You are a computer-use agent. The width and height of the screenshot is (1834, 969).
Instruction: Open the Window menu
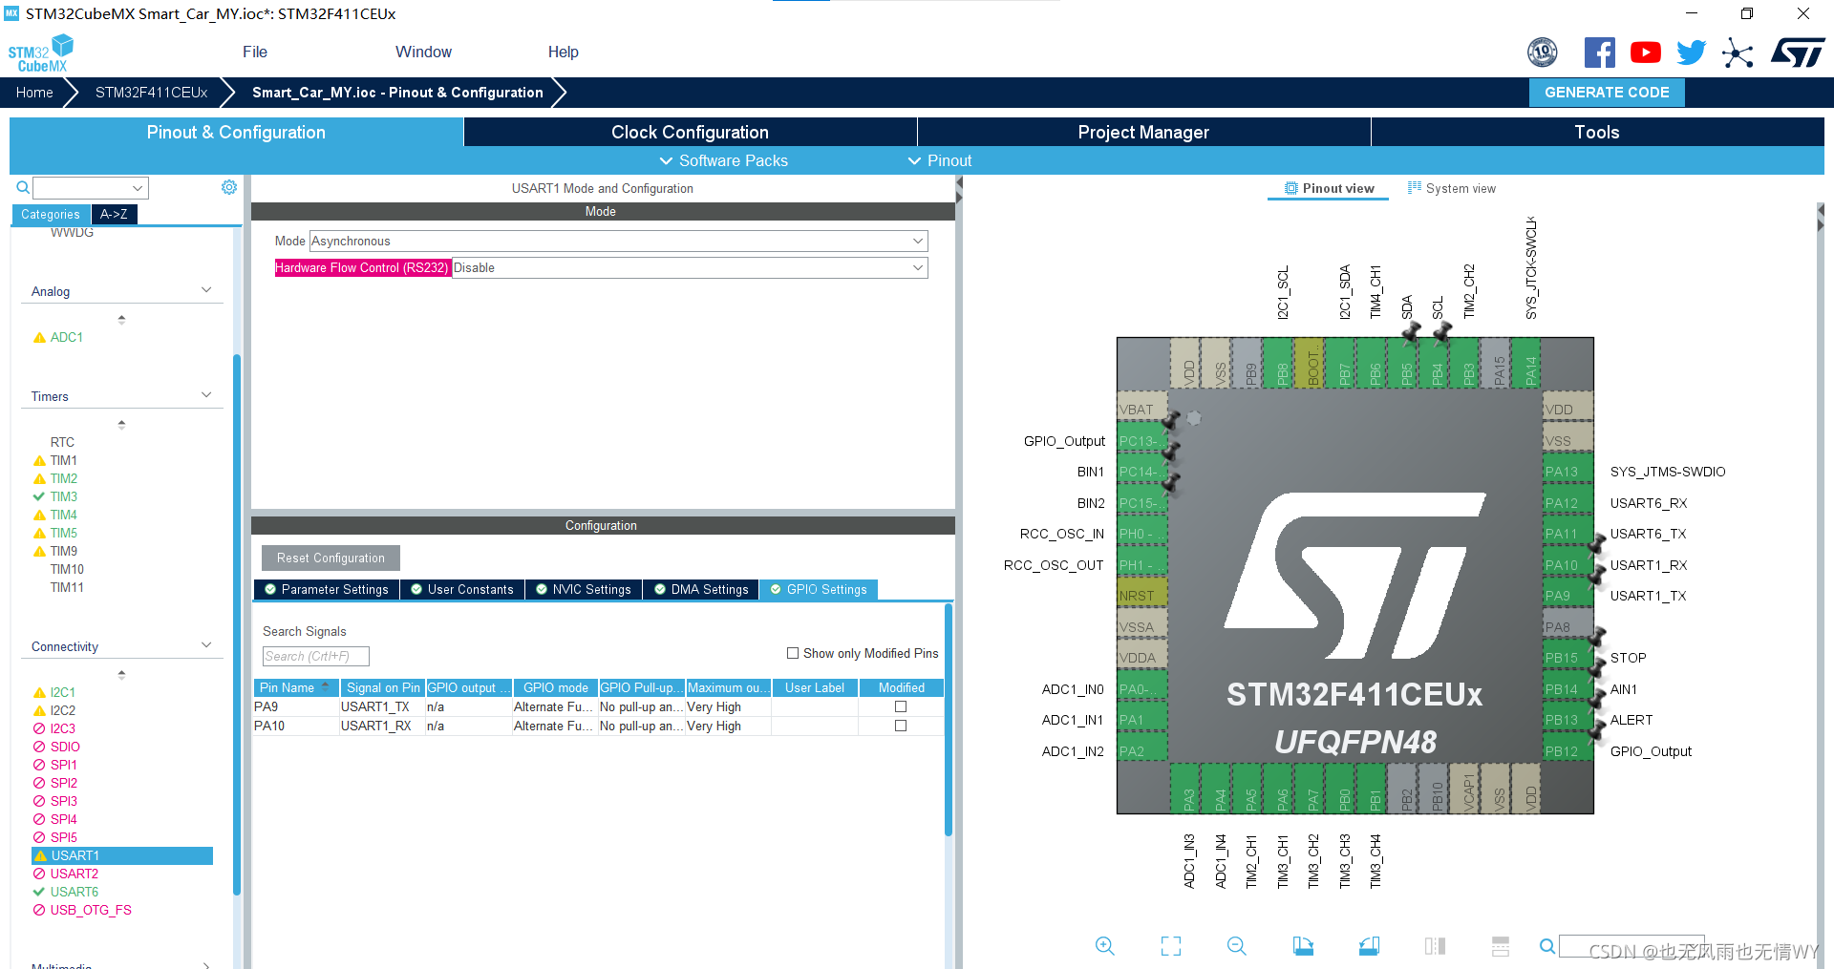coord(423,52)
